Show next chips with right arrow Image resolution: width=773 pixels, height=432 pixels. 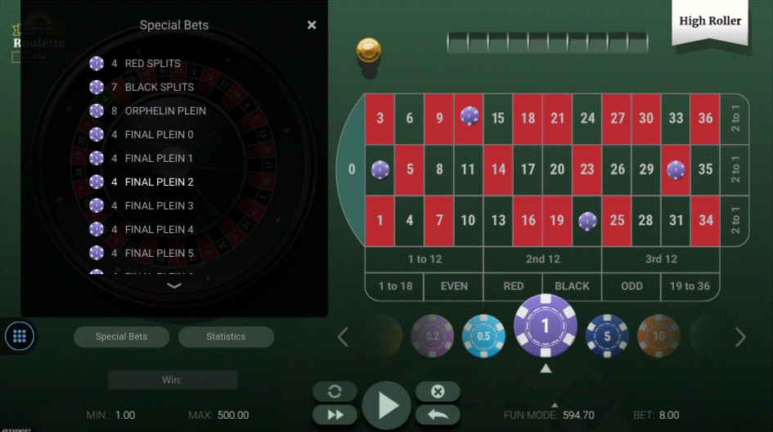[740, 337]
